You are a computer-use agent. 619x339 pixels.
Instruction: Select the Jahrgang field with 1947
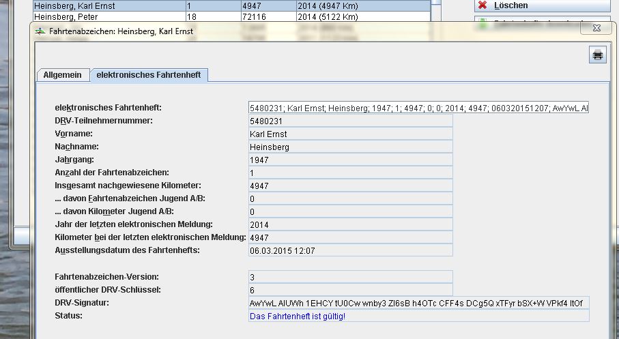[351, 160]
